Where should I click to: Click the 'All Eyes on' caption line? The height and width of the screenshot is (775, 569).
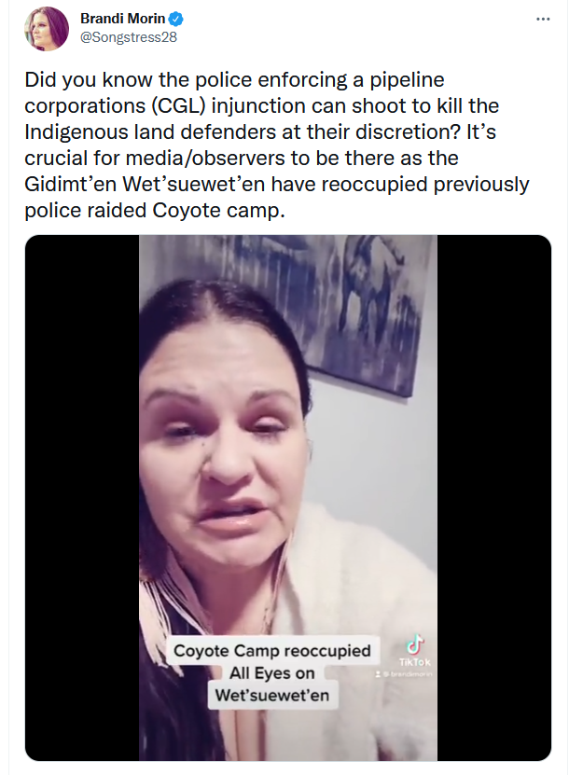point(271,672)
